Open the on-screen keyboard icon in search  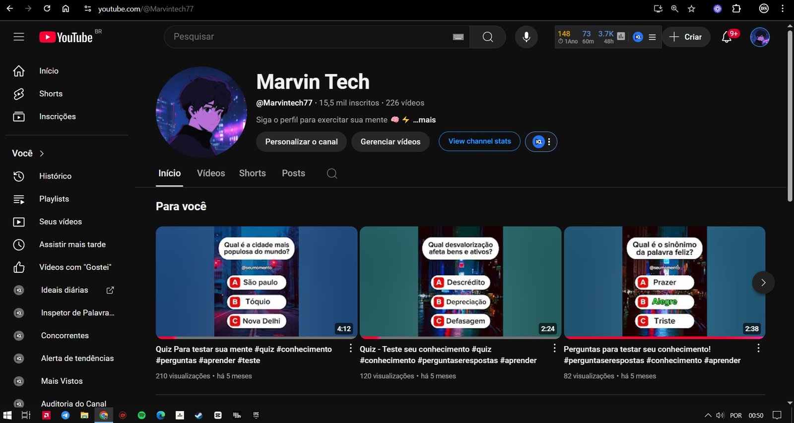(x=458, y=37)
